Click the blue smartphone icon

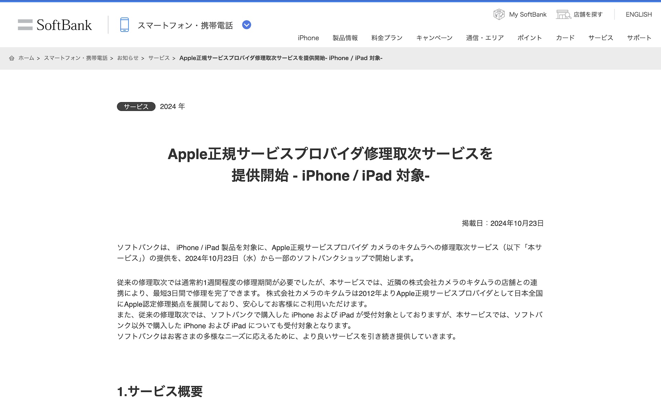pos(125,25)
